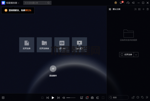Toggle the pin-on-top window icon
This screenshot has width=150, height=101.
click(x=133, y=3)
